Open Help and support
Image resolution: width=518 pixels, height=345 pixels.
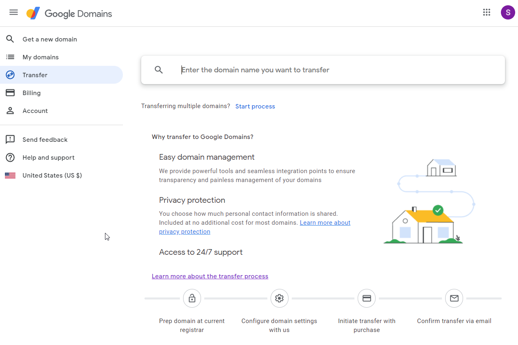(x=48, y=158)
